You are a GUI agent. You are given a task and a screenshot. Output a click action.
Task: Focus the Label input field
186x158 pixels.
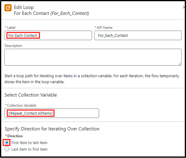click(x=48, y=35)
